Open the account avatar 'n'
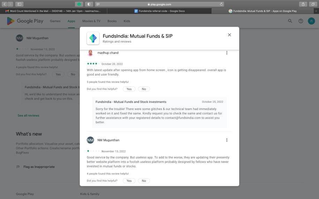 [x=311, y=21]
